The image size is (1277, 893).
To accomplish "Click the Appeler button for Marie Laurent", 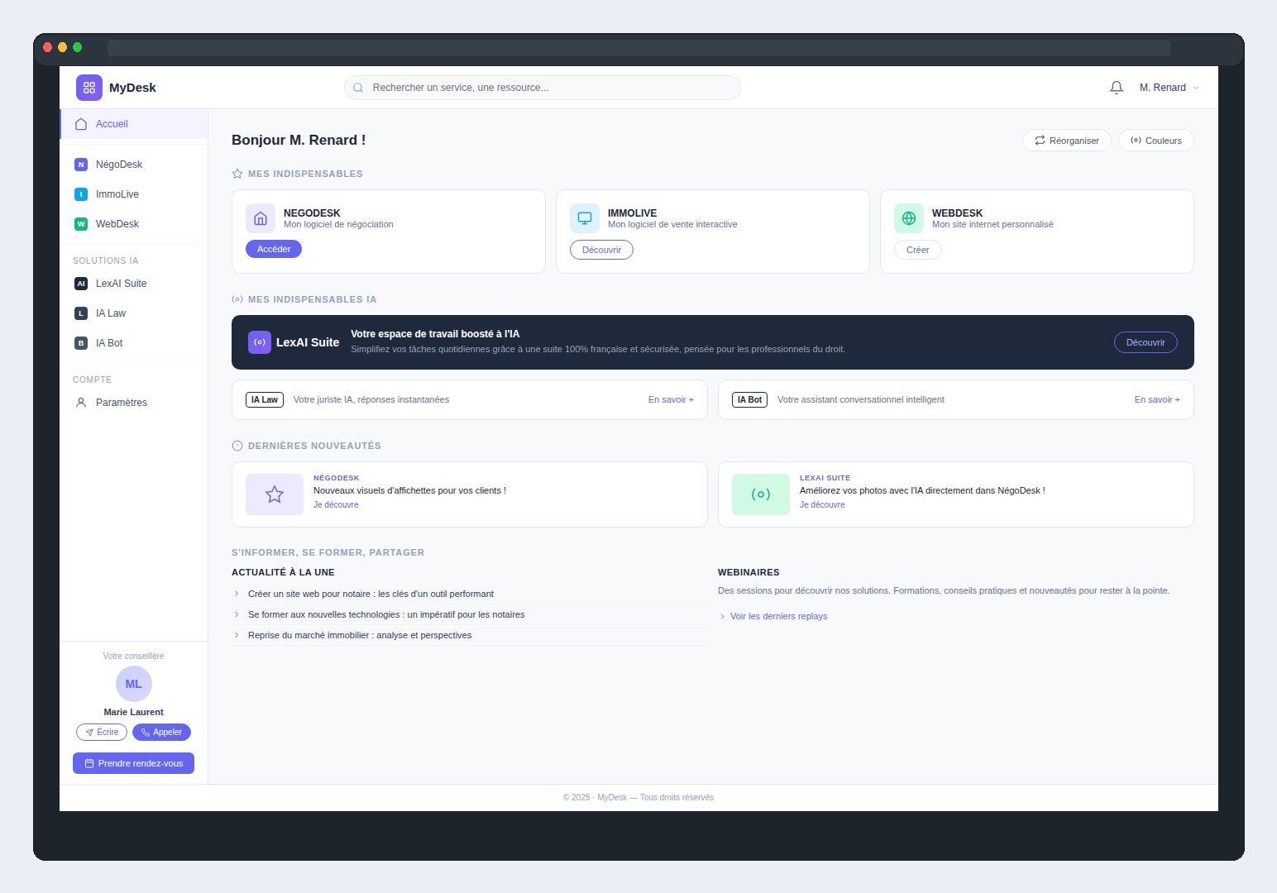I will pos(161,733).
